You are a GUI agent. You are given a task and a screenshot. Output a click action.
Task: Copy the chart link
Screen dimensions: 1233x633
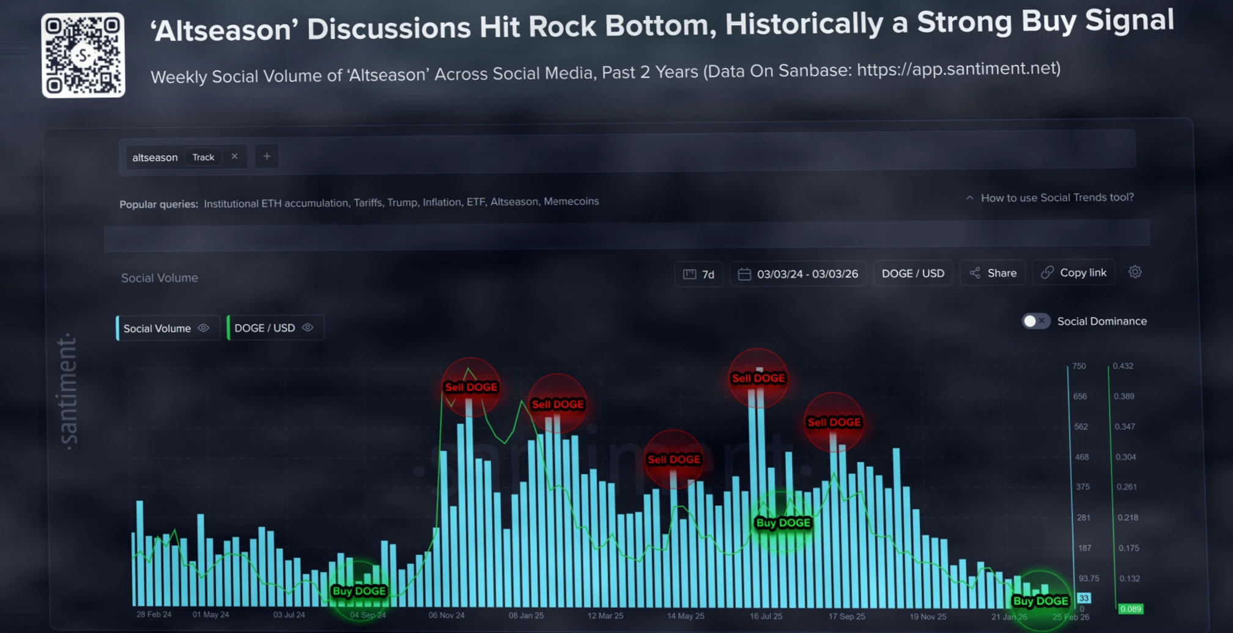pyautogui.click(x=1074, y=273)
